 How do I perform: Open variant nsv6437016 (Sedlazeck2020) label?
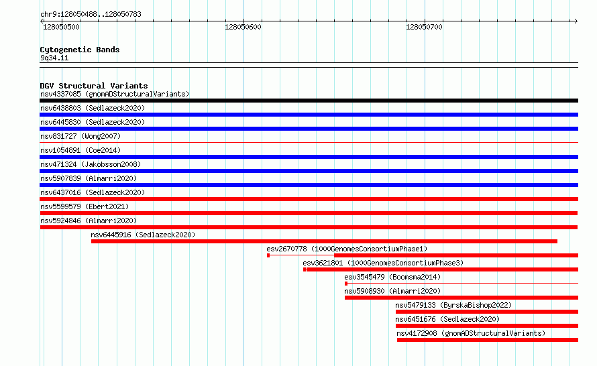point(93,192)
